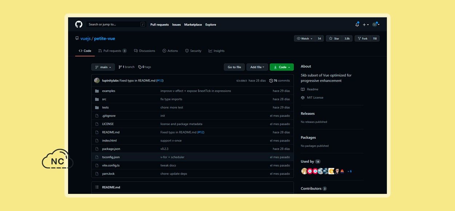Open Marketplace in the top navigation

193,25
